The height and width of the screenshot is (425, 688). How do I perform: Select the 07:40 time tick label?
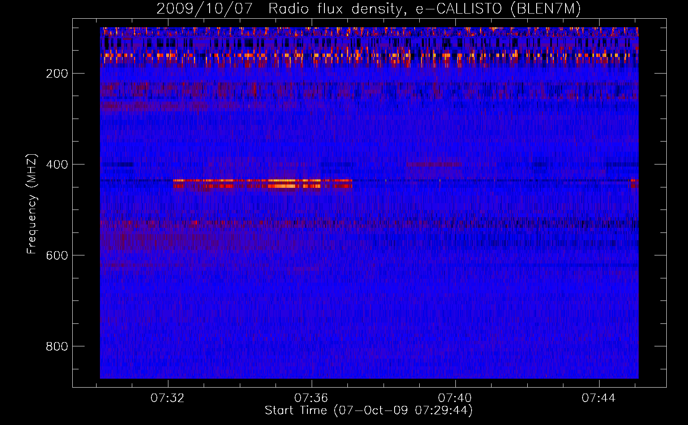click(455, 398)
